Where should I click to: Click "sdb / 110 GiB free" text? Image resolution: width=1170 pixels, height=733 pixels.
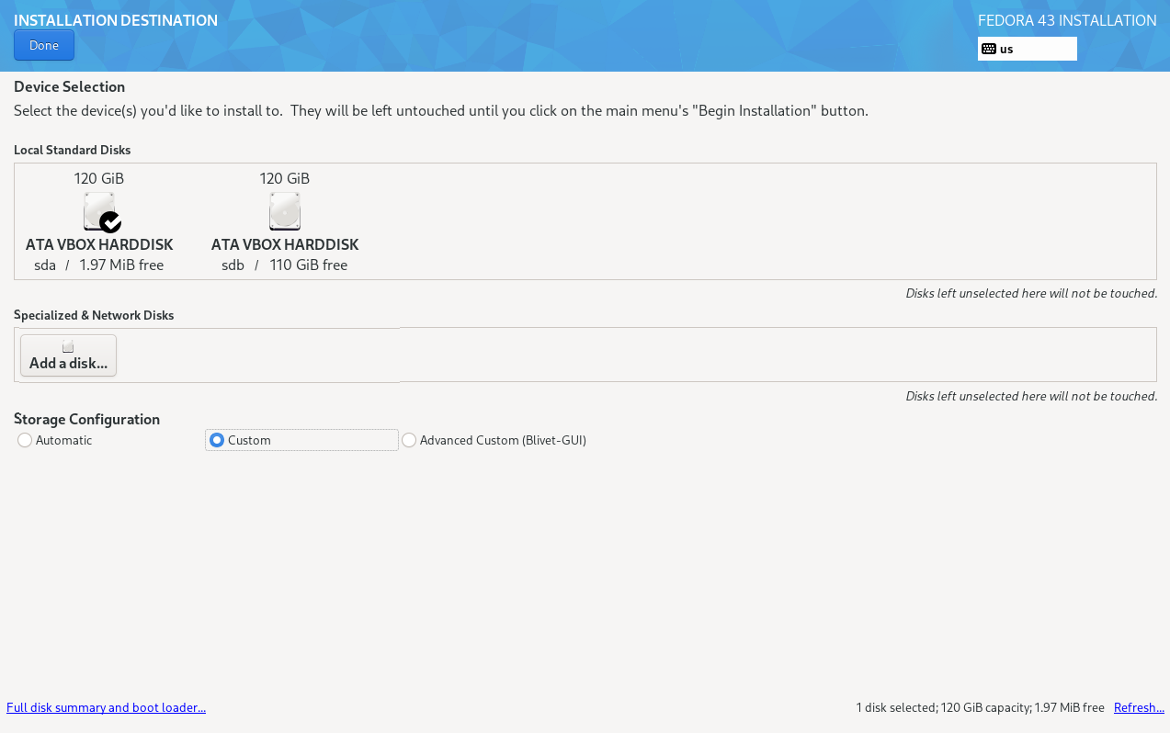coord(285,265)
